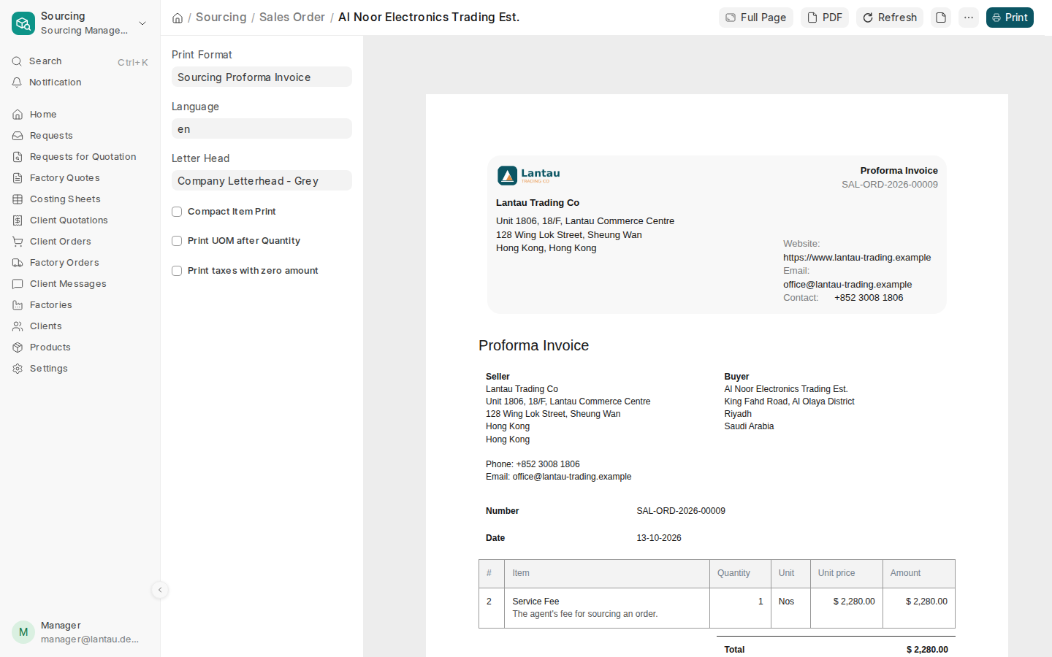1052x657 pixels.
Task: Click the Notification bell icon
Action: click(17, 82)
